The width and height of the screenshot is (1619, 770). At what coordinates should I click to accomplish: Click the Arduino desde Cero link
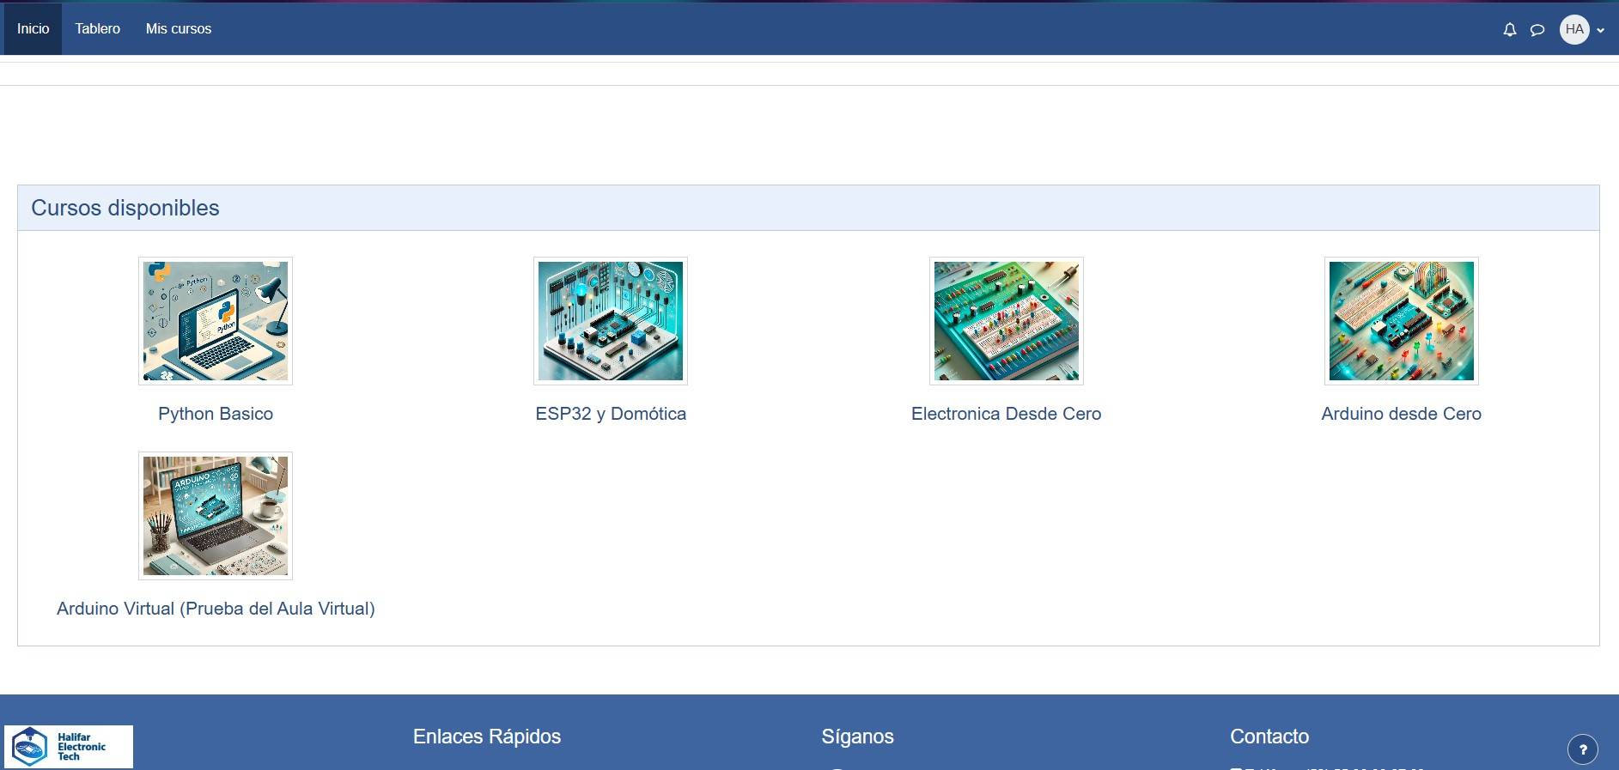pos(1402,414)
